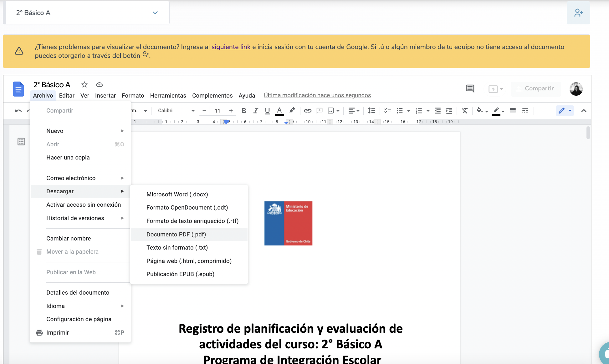Open the comment history icon

pos(470,89)
